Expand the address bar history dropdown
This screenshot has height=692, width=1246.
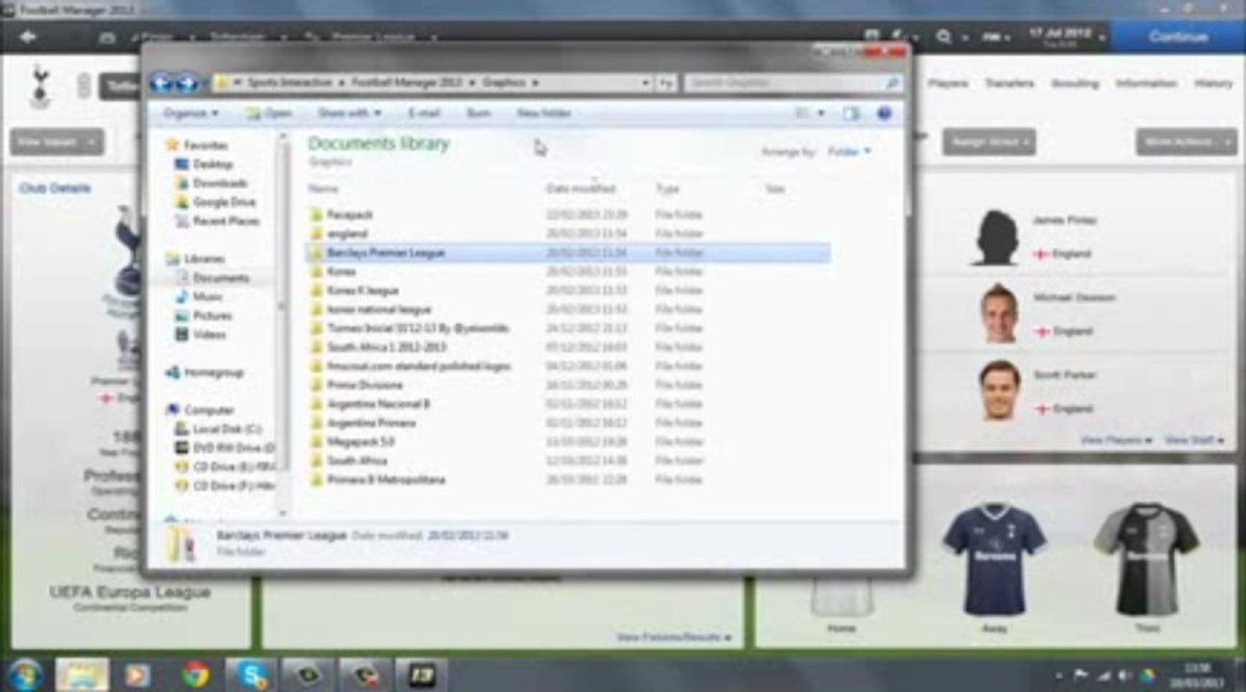646,84
